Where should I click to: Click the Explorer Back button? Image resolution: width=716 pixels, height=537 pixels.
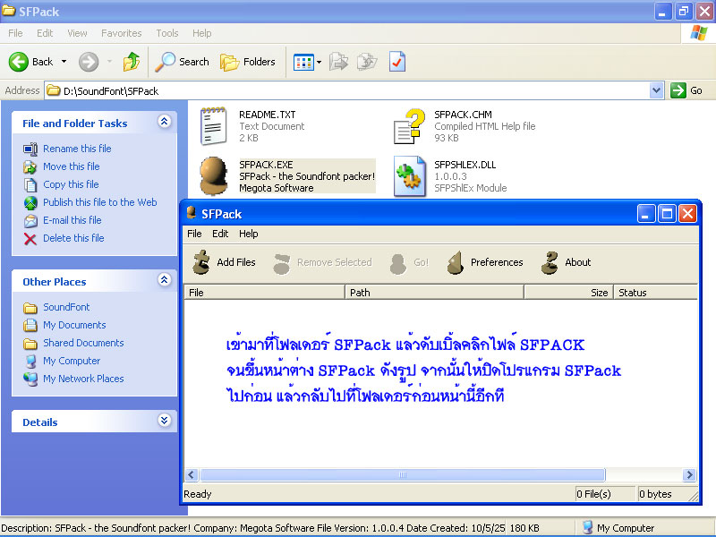pyautogui.click(x=30, y=62)
